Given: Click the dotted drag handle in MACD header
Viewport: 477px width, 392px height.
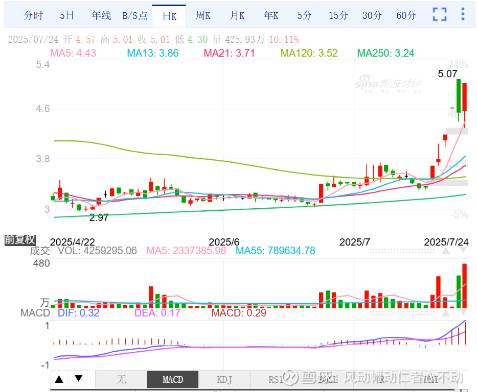Looking at the screenshot, I should pos(402,313).
